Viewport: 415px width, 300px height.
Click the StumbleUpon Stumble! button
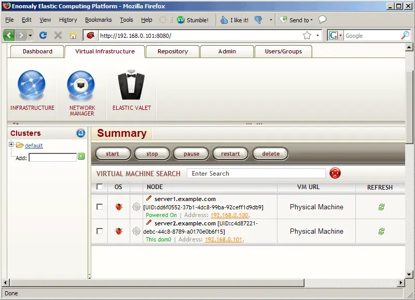(192, 20)
